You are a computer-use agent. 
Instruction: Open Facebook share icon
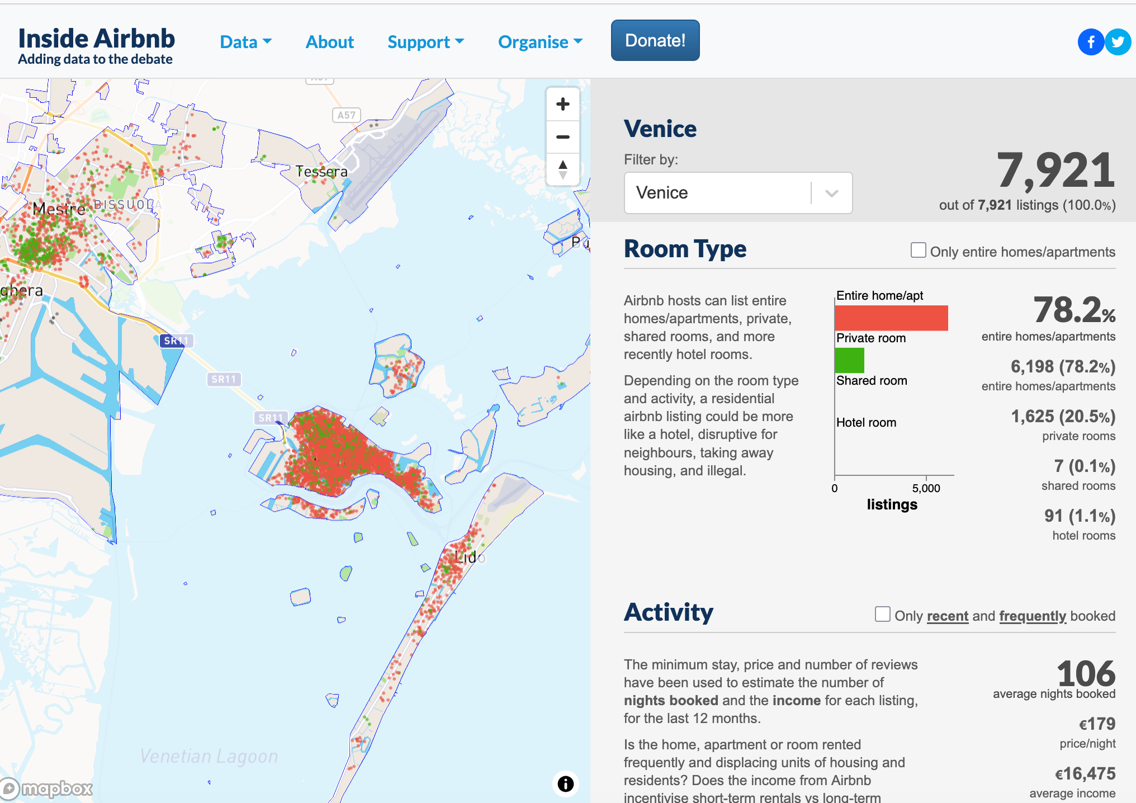pyautogui.click(x=1091, y=41)
